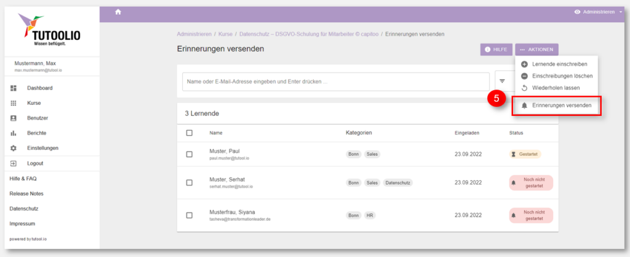The height and width of the screenshot is (257, 630).
Task: Open the Administrieren dropdown arrow
Action: 621,12
